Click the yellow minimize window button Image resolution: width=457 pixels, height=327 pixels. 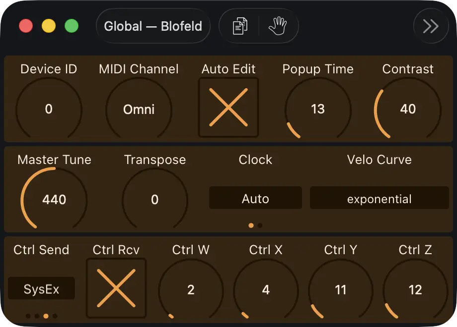coord(49,26)
